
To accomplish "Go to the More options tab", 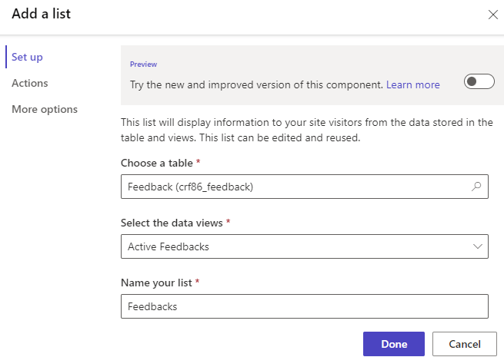I will point(45,109).
